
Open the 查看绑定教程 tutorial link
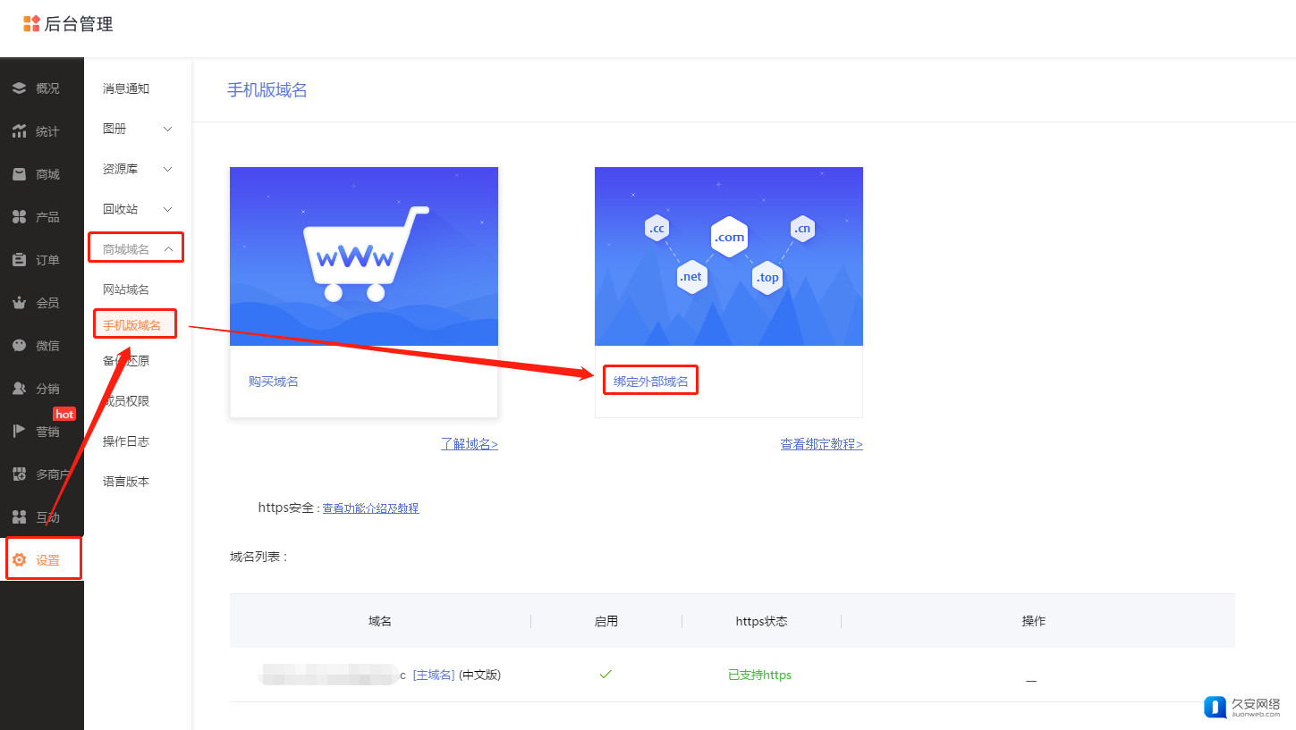click(821, 444)
